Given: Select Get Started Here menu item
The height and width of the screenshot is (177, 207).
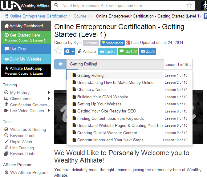Looking at the screenshot, I should coord(26,37).
